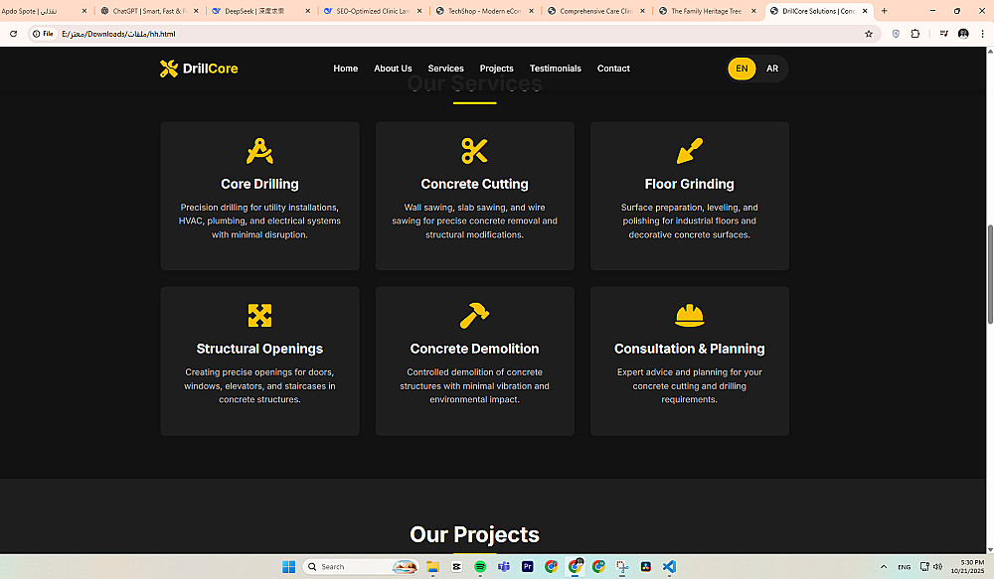This screenshot has height=579, width=994.
Task: Click the Floor Grinding trowel icon
Action: click(689, 151)
